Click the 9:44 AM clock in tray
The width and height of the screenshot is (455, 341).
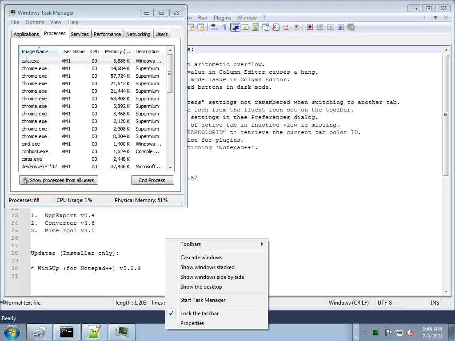pos(432,333)
